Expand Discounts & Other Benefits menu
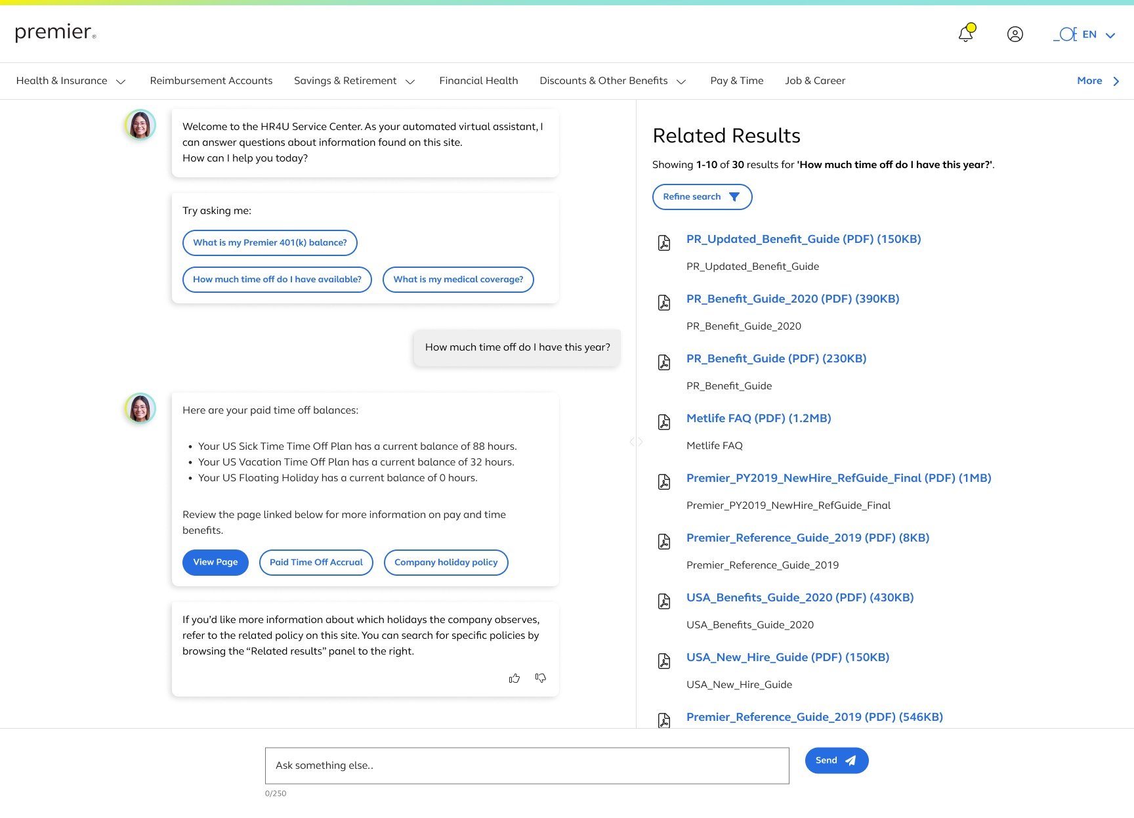 click(613, 81)
